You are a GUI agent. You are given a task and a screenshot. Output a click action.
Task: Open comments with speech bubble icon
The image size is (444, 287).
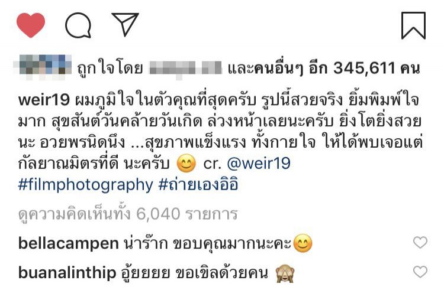[78, 25]
